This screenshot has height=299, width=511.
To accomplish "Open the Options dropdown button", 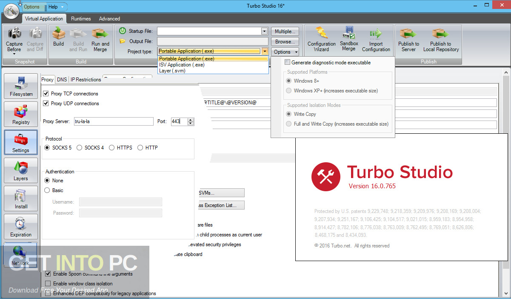I will coord(285,52).
